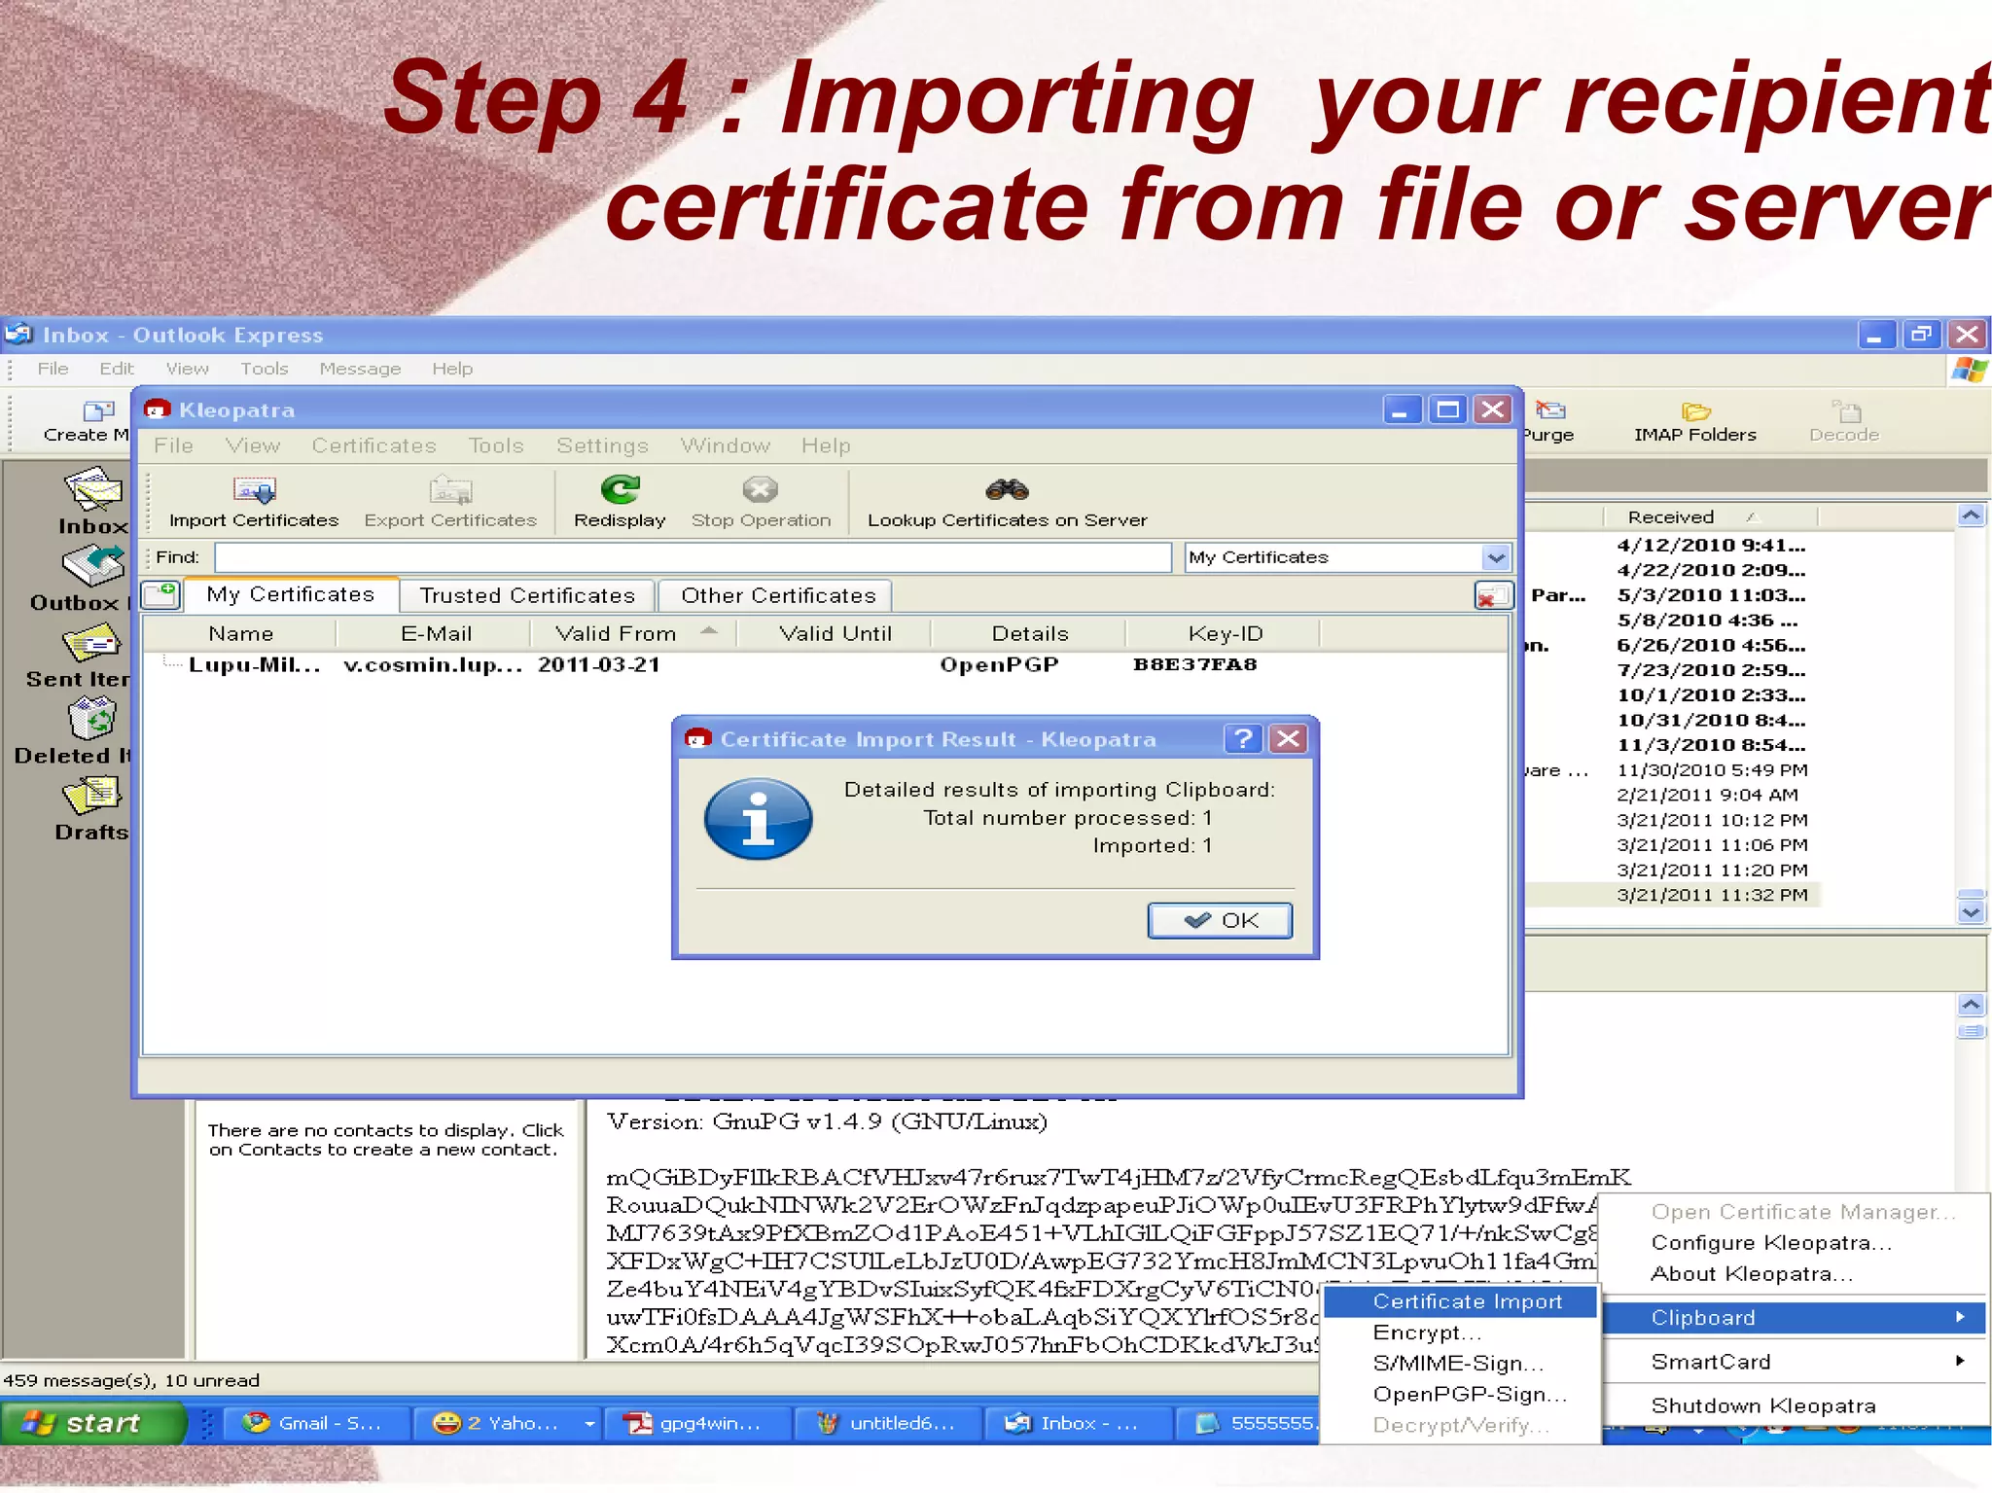Click the Purge toolbar icon in Outlook Express
This screenshot has width=1992, height=1493.
[x=1548, y=421]
